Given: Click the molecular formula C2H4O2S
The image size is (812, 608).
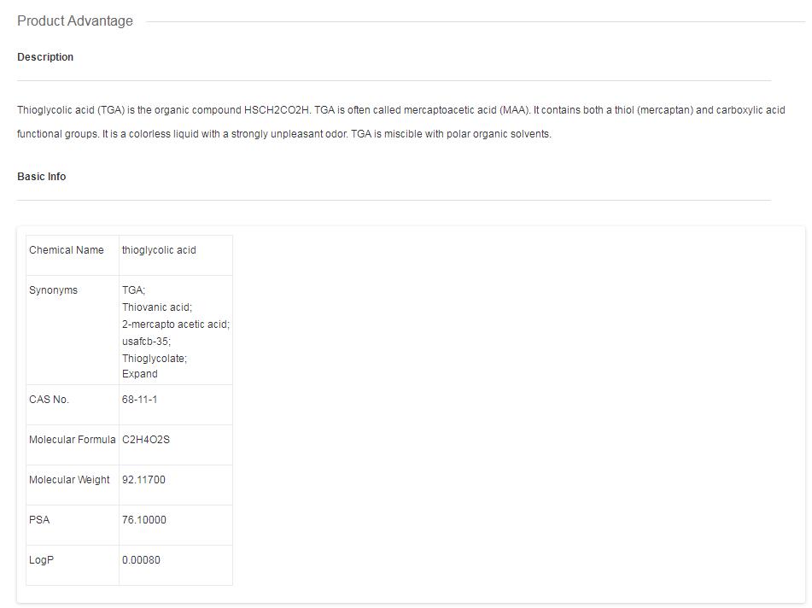Looking at the screenshot, I should click(146, 440).
